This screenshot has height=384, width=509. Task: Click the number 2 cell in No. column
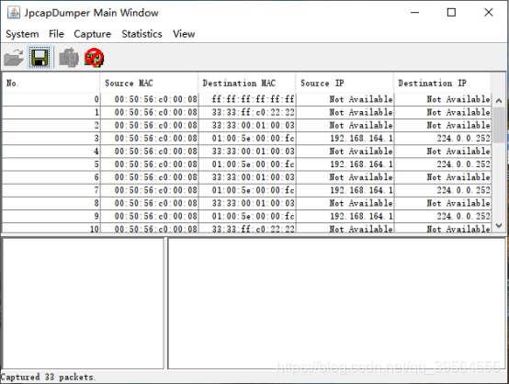(x=51, y=125)
